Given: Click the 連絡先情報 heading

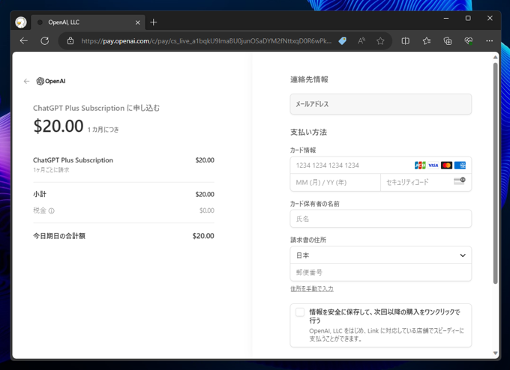Looking at the screenshot, I should 309,79.
